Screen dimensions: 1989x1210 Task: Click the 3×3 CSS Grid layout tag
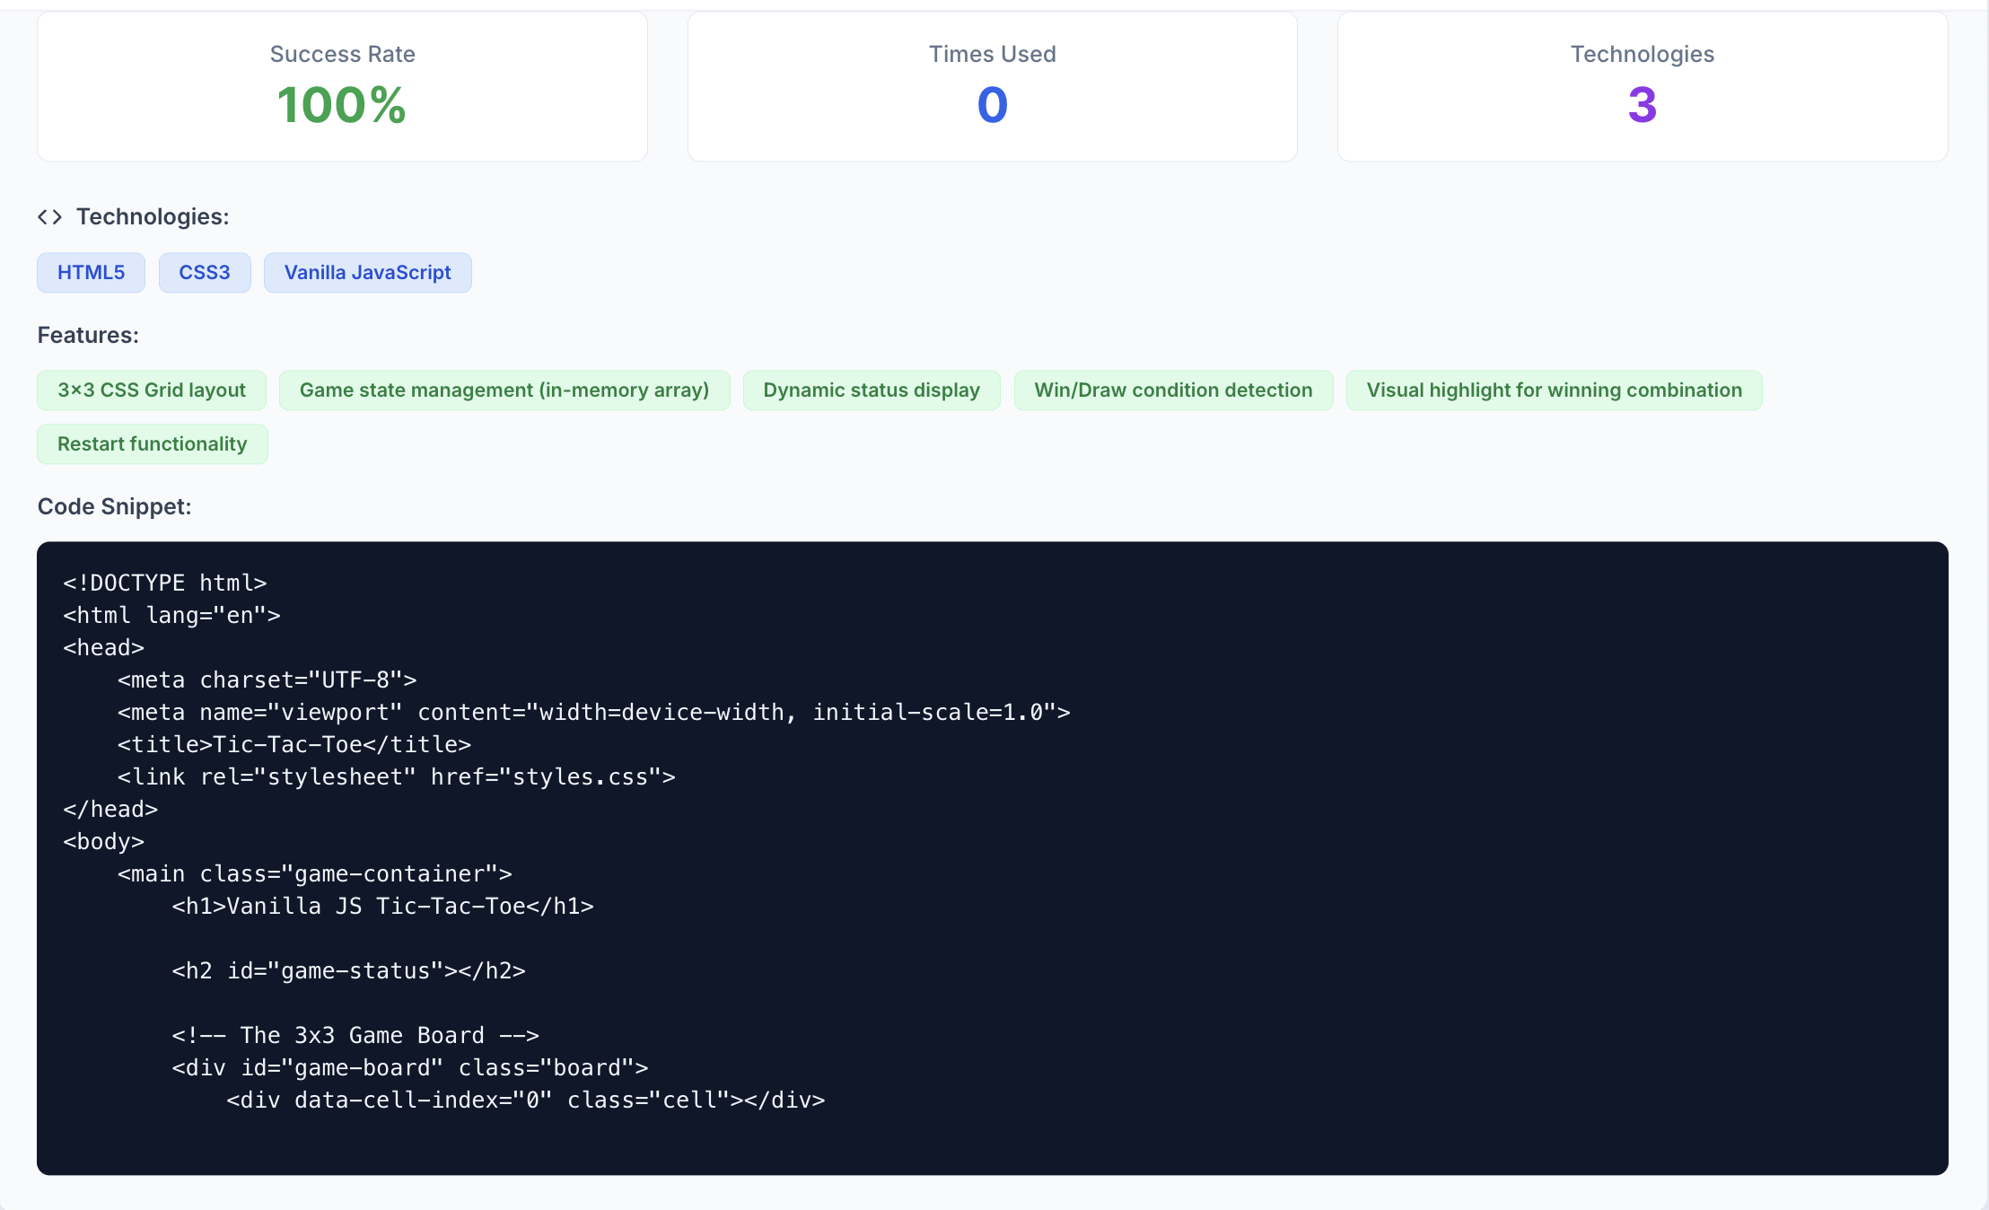click(x=152, y=390)
